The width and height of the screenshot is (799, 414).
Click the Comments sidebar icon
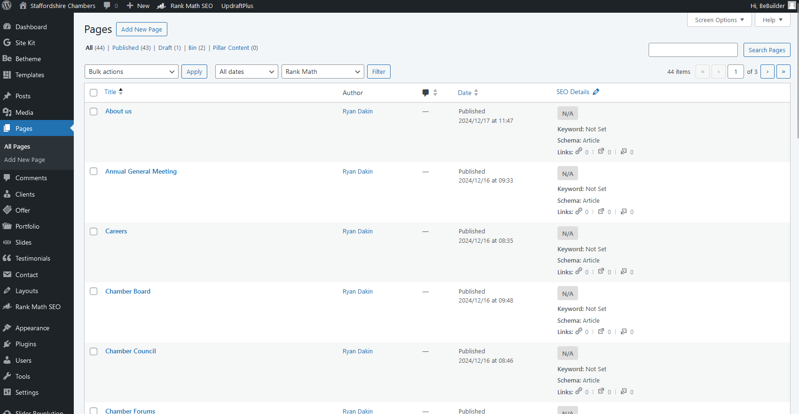[7, 178]
